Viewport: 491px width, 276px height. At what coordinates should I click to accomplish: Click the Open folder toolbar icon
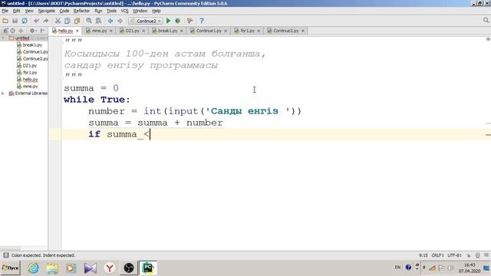coord(5,21)
